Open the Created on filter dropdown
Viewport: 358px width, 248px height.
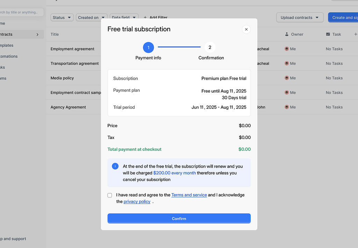[91, 17]
